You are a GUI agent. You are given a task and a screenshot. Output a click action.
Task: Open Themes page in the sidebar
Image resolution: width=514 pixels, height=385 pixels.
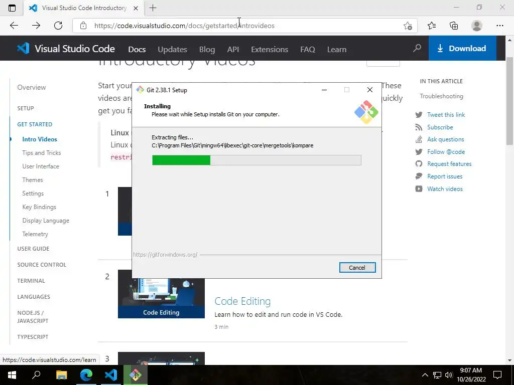(x=33, y=180)
